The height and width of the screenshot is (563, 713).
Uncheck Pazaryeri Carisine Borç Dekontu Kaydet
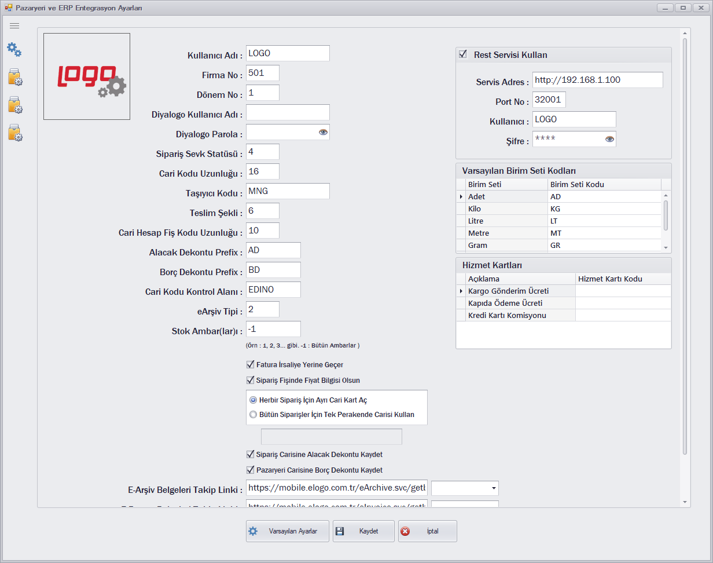click(251, 470)
